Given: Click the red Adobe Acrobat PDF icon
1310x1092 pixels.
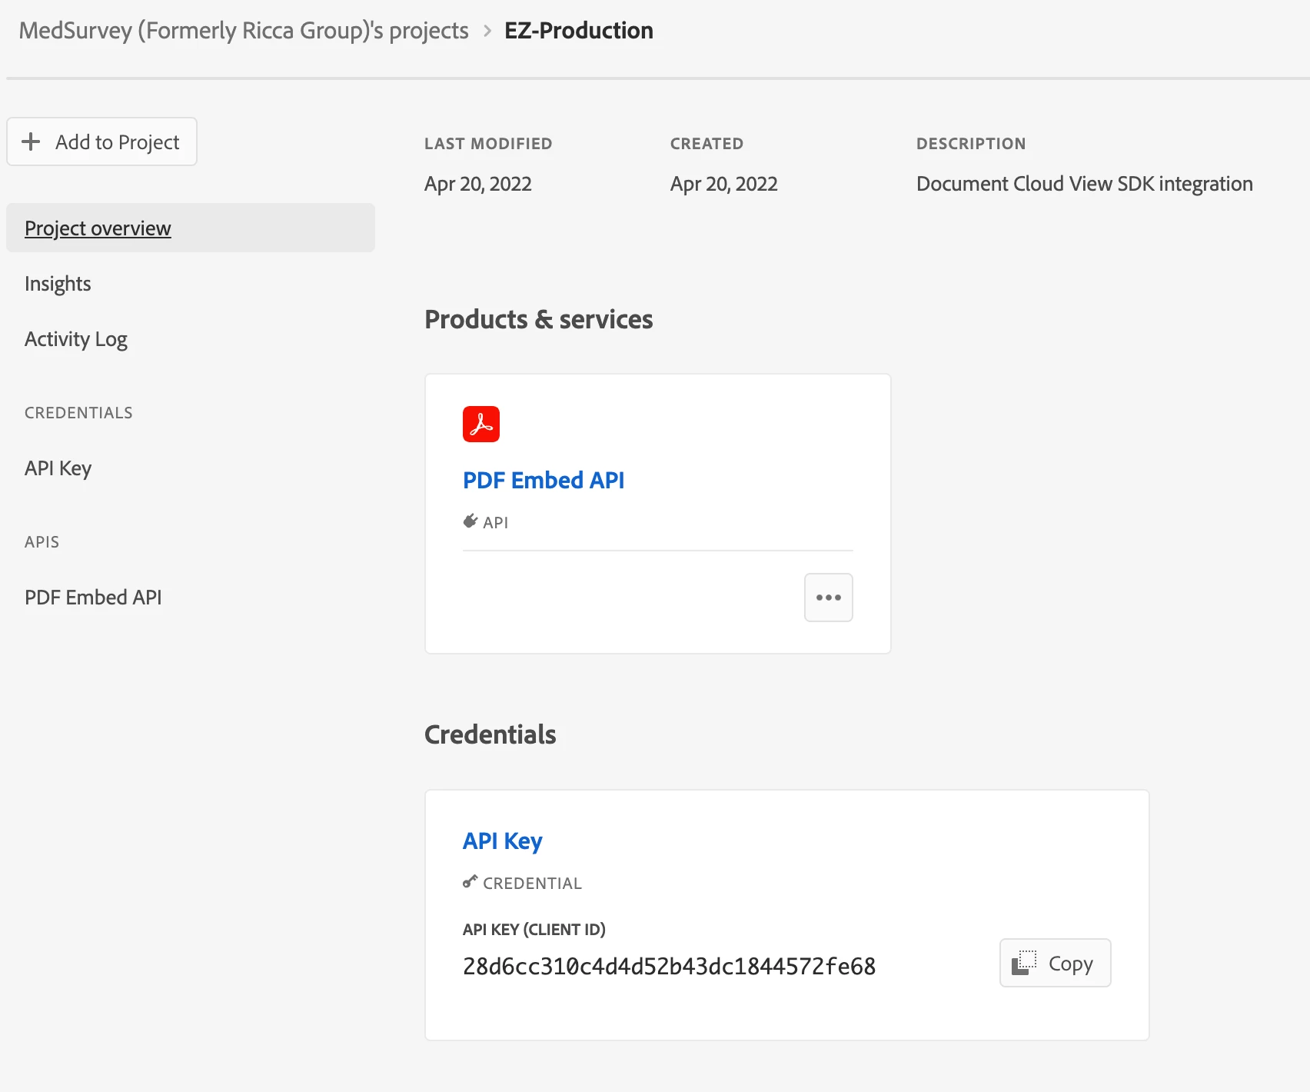Looking at the screenshot, I should [x=481, y=424].
